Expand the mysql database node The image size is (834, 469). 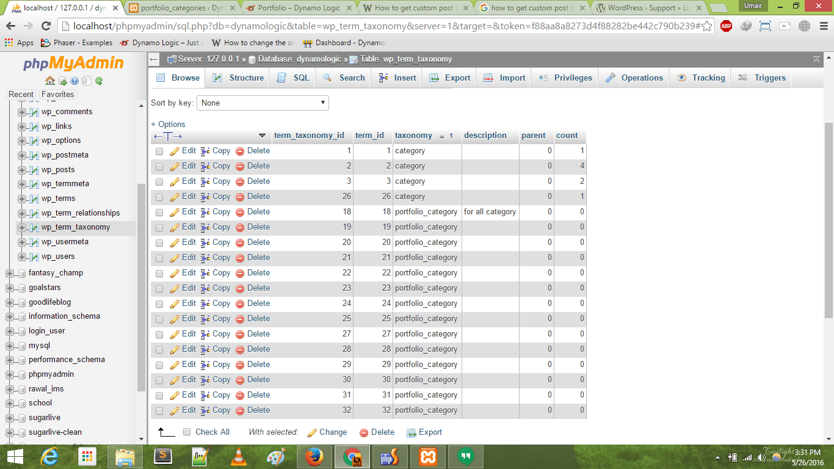pos(9,346)
